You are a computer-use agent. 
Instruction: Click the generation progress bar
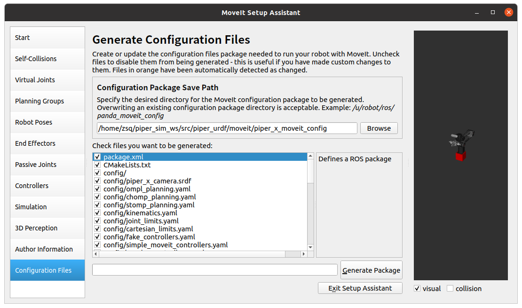point(215,270)
